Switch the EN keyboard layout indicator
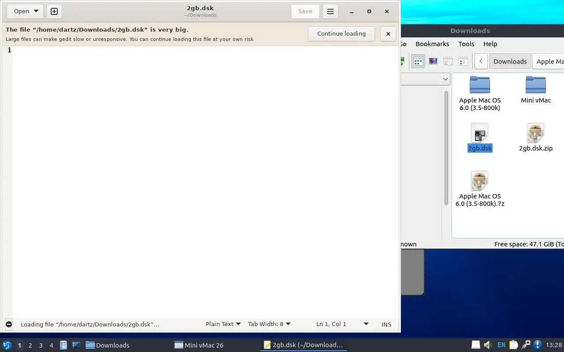The height and width of the screenshot is (352, 564). 501,345
